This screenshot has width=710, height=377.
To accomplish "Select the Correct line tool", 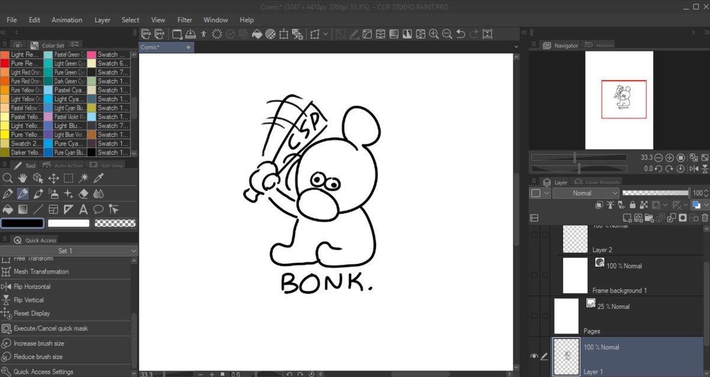I will click(x=114, y=209).
